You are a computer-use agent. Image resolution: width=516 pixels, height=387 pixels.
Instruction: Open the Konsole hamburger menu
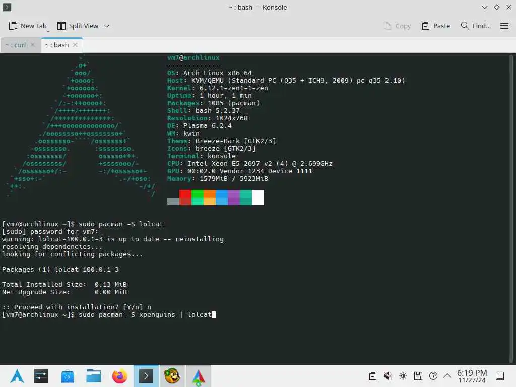coord(504,26)
